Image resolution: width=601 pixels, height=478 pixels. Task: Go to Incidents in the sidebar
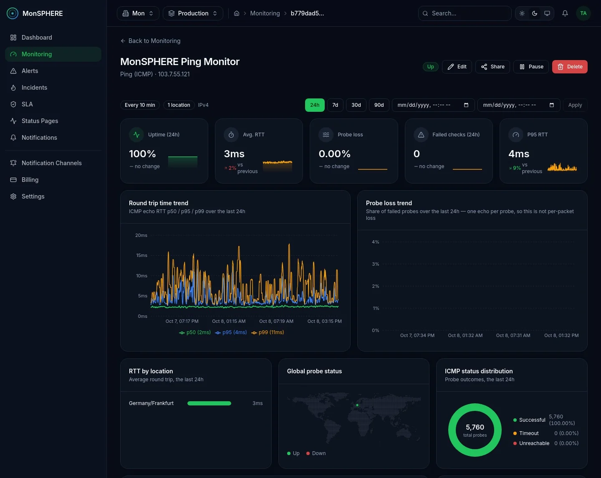coord(53,88)
